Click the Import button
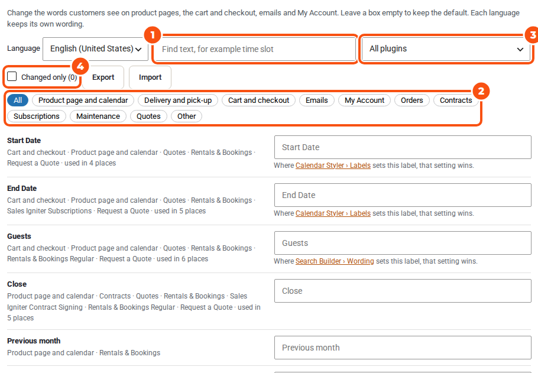 [x=150, y=77]
